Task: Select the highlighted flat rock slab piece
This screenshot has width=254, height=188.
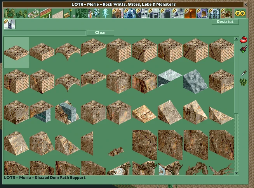Action: (x=16, y=53)
